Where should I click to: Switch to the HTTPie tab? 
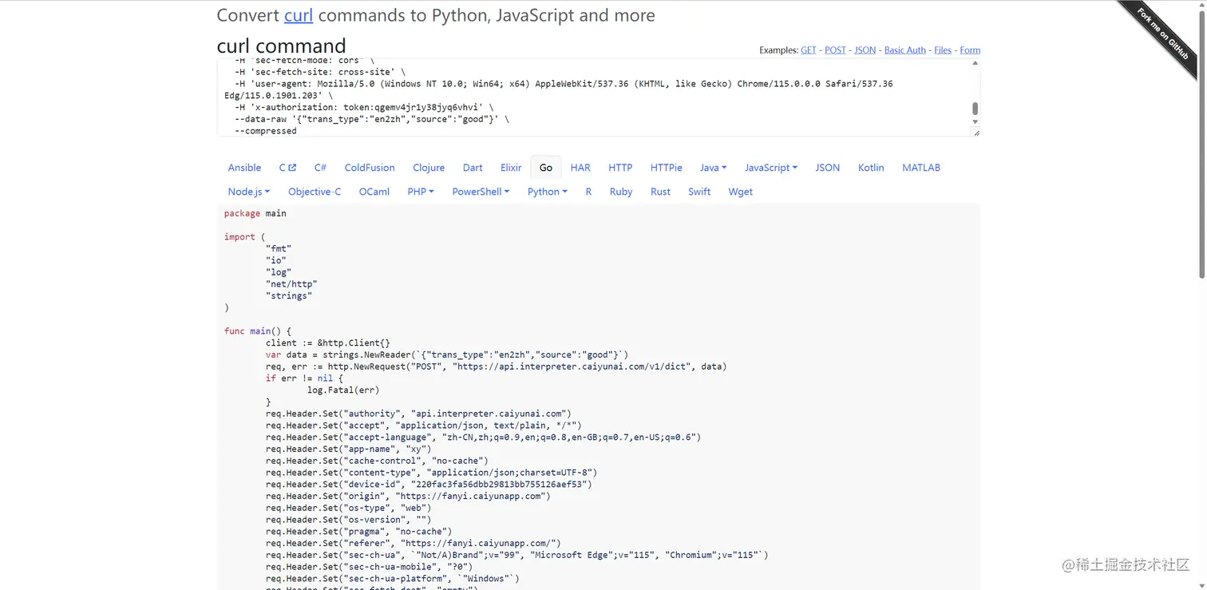(666, 168)
